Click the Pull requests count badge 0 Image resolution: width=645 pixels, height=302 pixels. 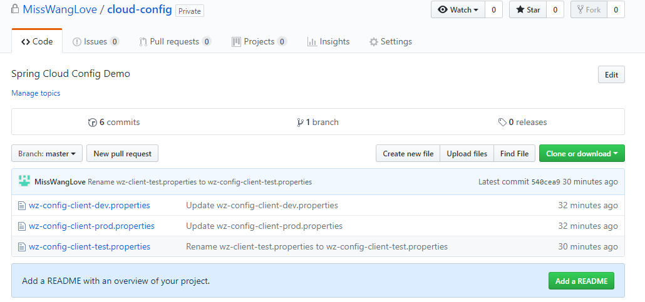pyautogui.click(x=207, y=41)
